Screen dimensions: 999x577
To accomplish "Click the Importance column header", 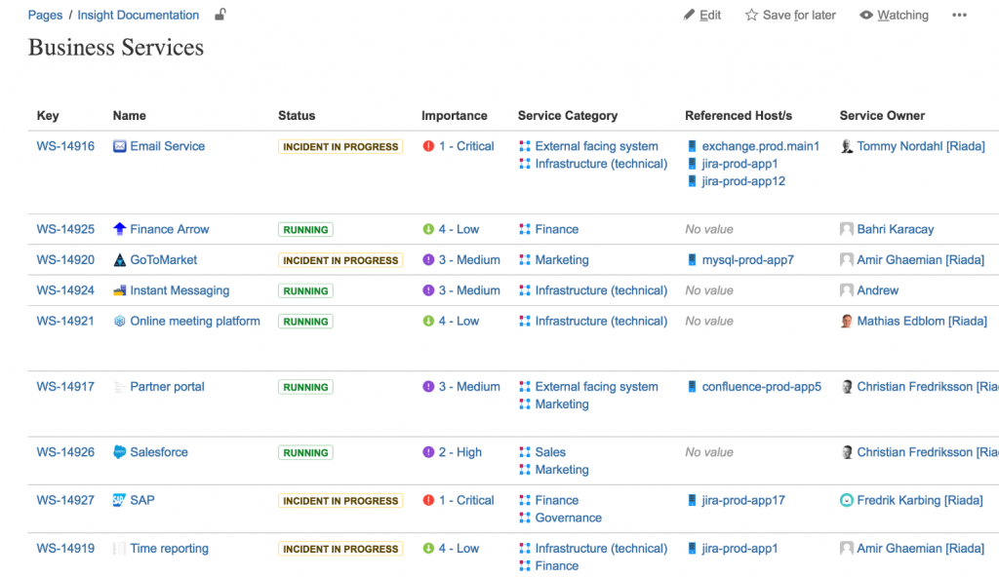I will pyautogui.click(x=455, y=115).
